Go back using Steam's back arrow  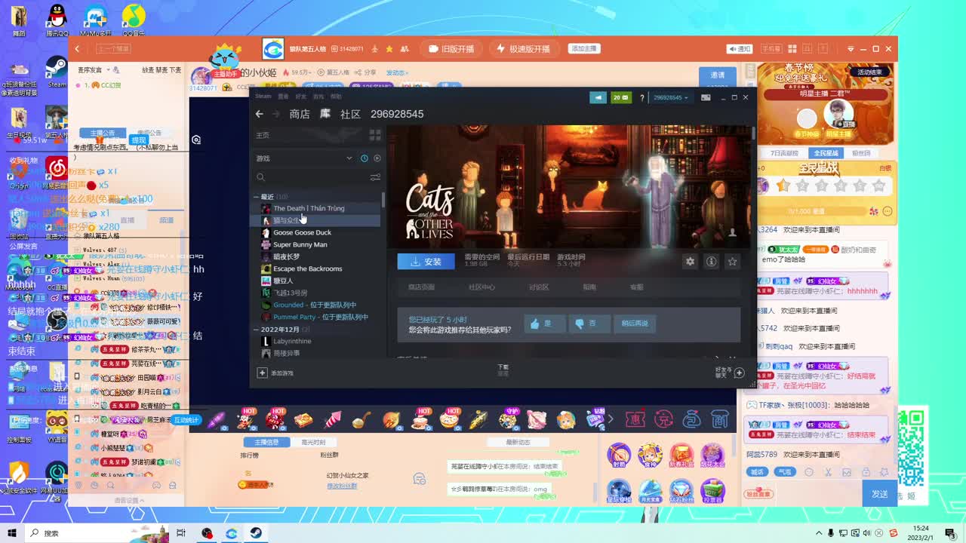coord(259,114)
